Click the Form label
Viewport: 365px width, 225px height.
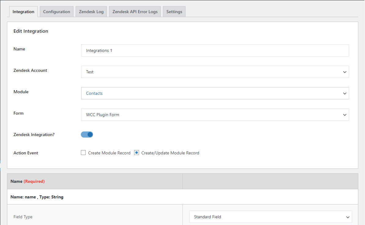point(18,113)
